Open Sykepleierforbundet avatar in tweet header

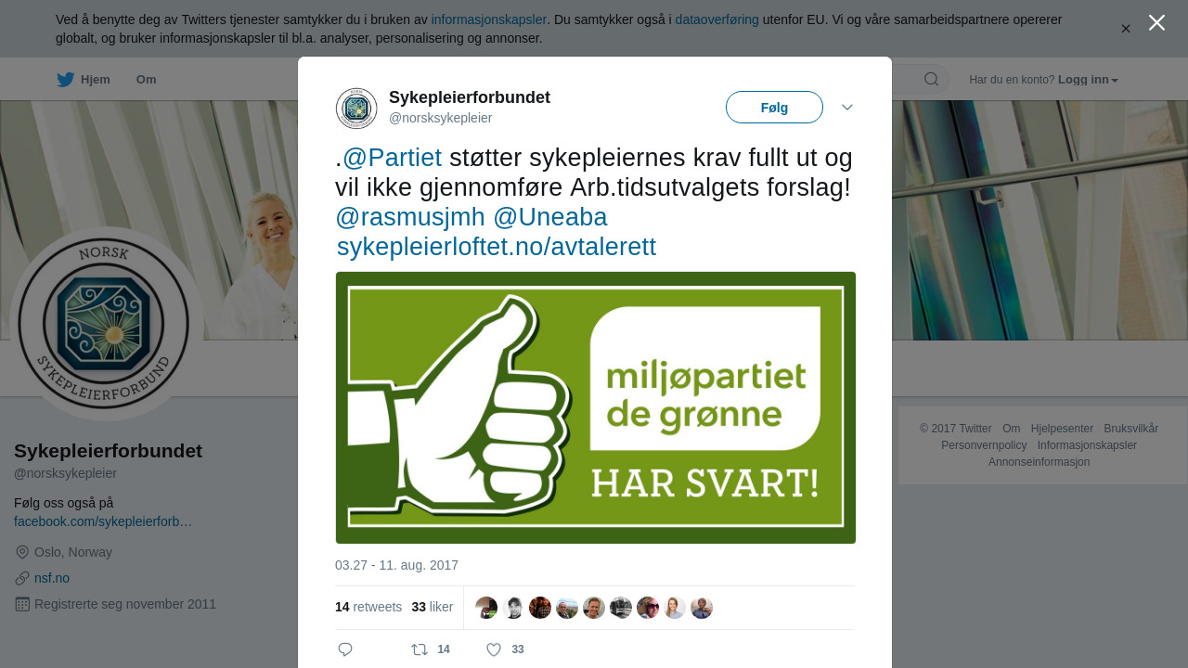356,109
